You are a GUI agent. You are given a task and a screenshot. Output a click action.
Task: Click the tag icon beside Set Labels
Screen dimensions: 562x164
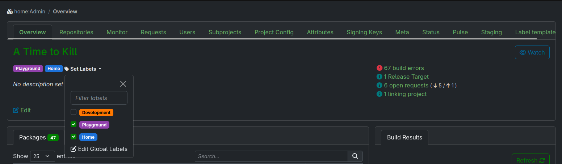coord(67,69)
